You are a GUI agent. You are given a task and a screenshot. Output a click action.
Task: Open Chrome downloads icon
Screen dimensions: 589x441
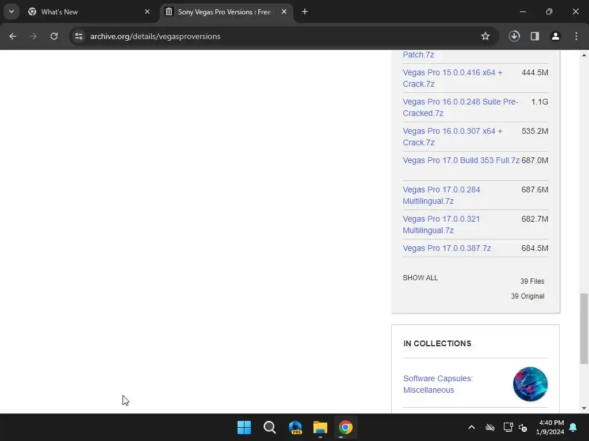coord(514,36)
